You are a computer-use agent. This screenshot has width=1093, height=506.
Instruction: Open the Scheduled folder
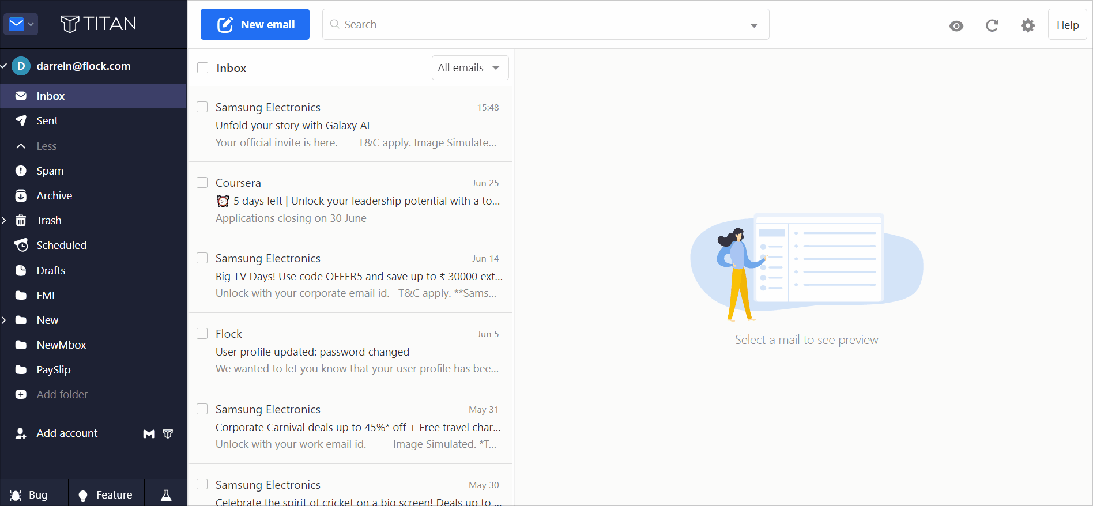click(61, 246)
